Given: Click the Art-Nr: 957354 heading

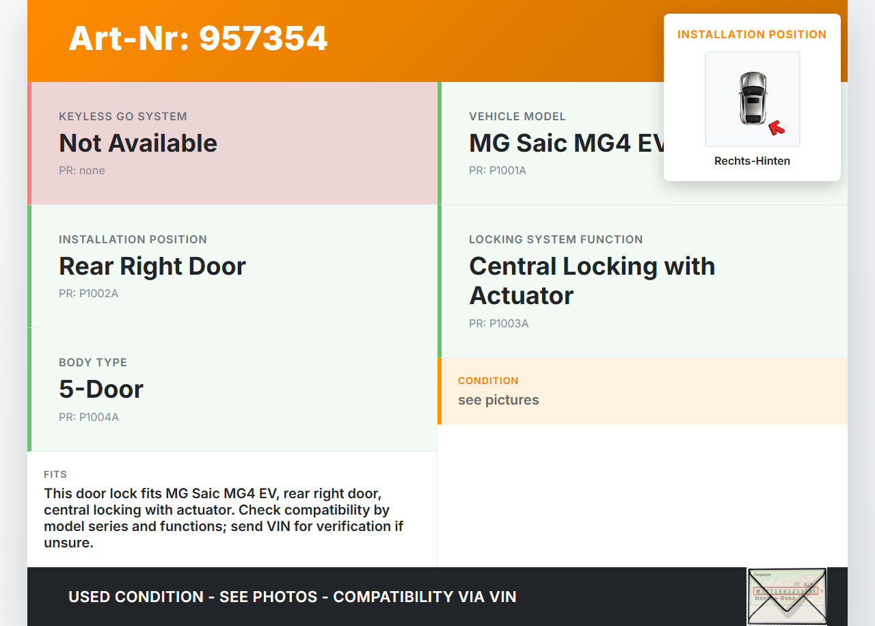Looking at the screenshot, I should point(198,38).
